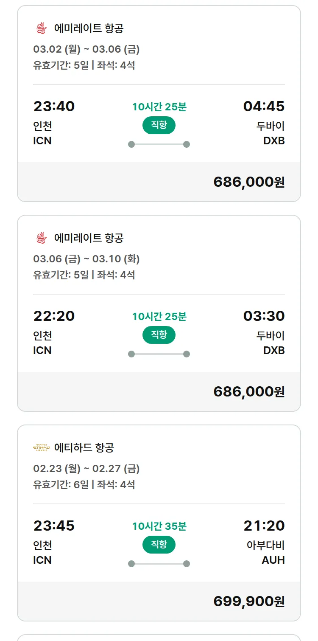Tap the 직항 badge on the 23:40 flight

tap(159, 125)
